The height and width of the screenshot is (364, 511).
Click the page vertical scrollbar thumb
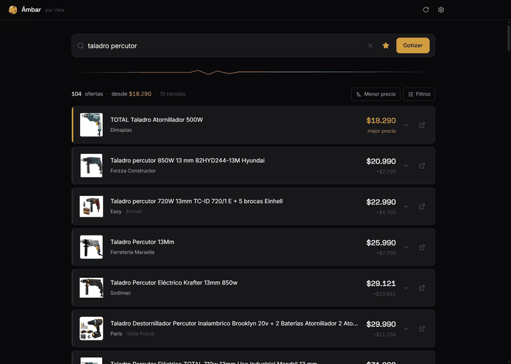(509, 38)
